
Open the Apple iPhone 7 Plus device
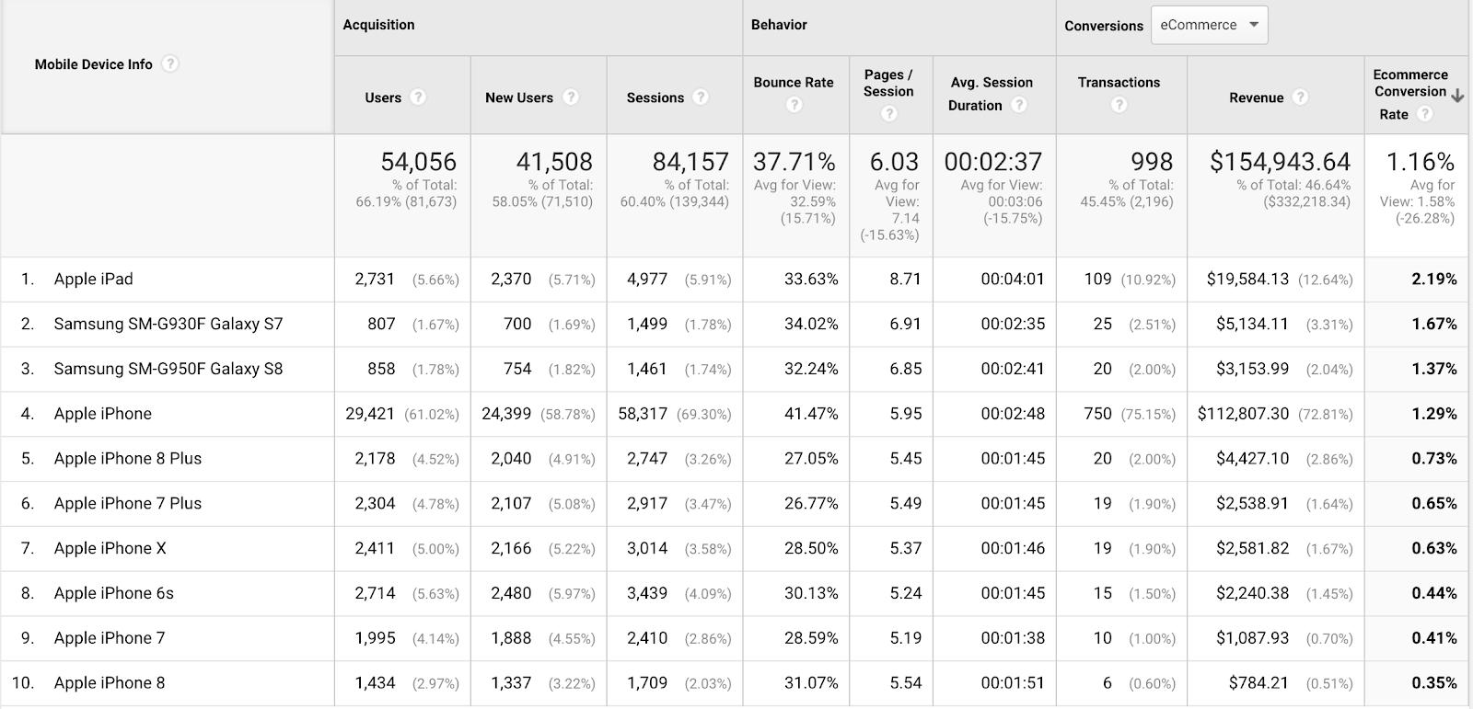(x=128, y=503)
